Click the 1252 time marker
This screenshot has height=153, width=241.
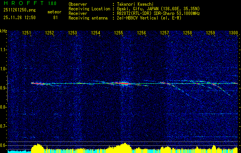click(49, 33)
